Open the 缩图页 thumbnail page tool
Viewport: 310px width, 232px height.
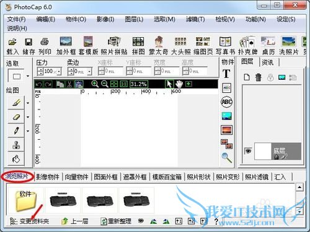tap(203, 46)
